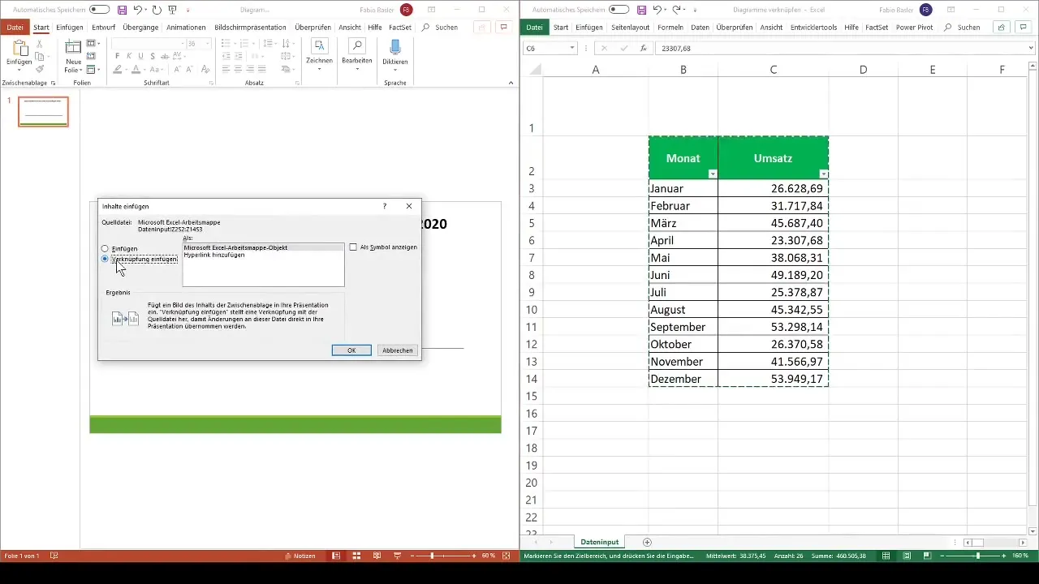1039x584 pixels.
Task: Click the Diktieren microphone icon
Action: coord(394,46)
